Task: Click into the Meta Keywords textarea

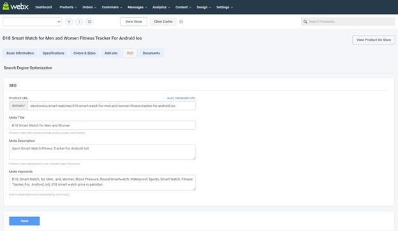Action: (102, 183)
